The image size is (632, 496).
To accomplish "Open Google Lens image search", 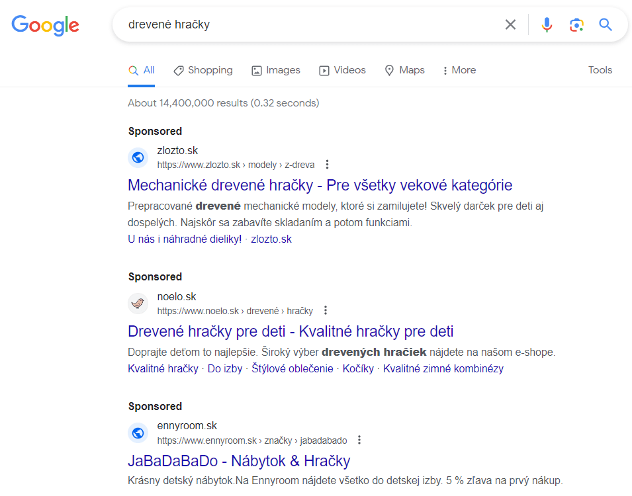I will coord(576,24).
